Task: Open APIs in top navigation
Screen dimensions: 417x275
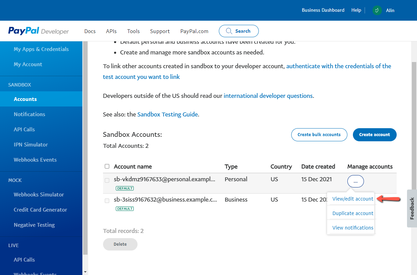Action: point(111,31)
